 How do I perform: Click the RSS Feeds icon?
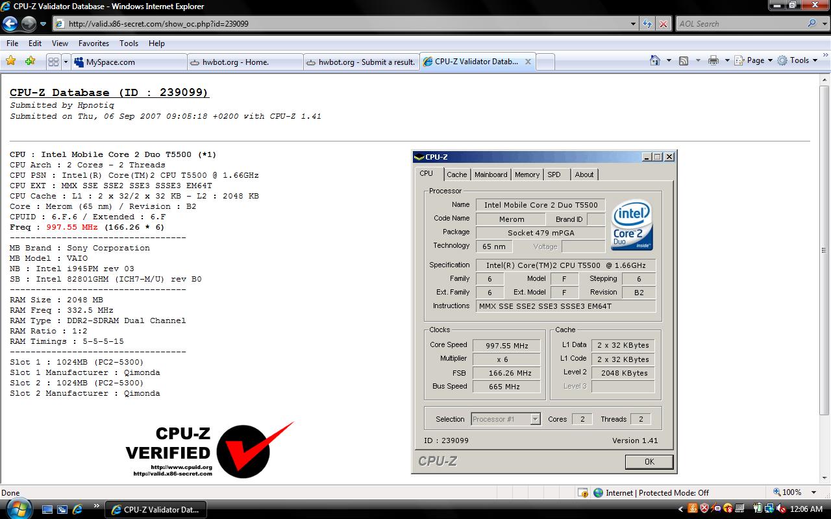click(684, 60)
